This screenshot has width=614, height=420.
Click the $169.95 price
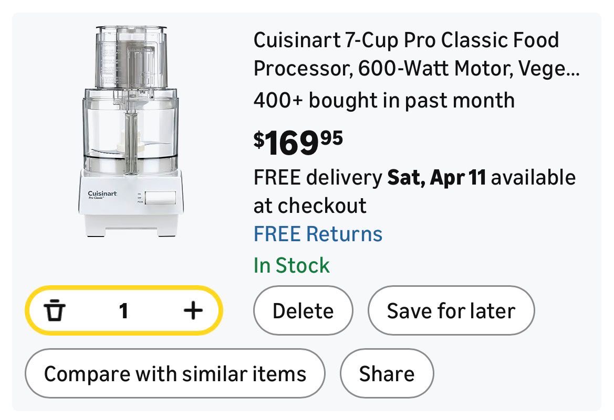(298, 143)
